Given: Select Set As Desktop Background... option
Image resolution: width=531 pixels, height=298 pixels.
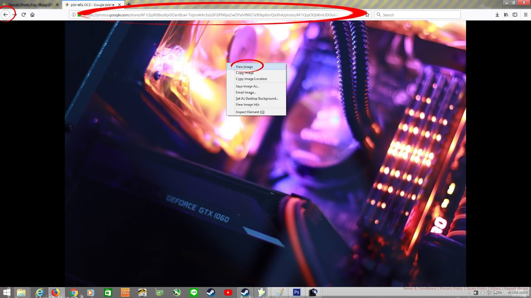Looking at the screenshot, I should click(257, 98).
